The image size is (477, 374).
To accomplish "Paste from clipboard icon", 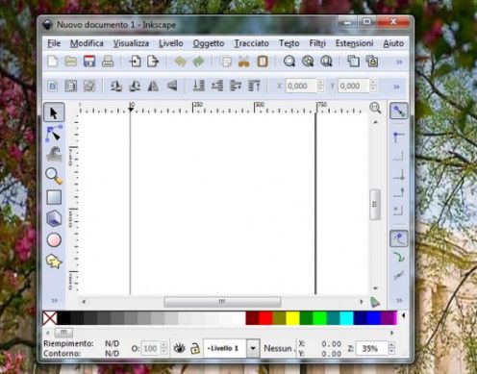I will [263, 62].
